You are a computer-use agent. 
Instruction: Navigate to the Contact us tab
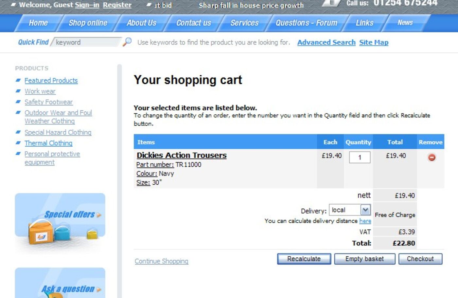click(194, 23)
